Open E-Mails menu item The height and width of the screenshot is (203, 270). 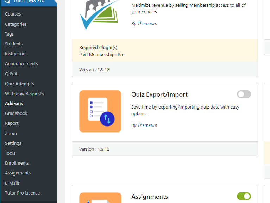12,183
